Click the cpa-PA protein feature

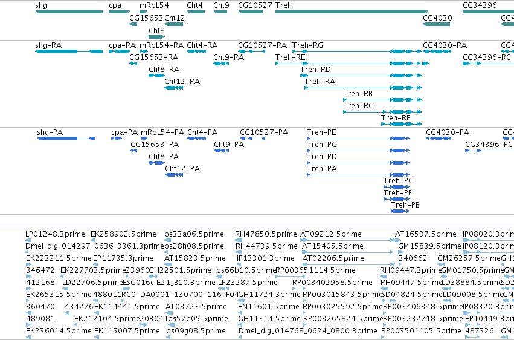pos(117,139)
